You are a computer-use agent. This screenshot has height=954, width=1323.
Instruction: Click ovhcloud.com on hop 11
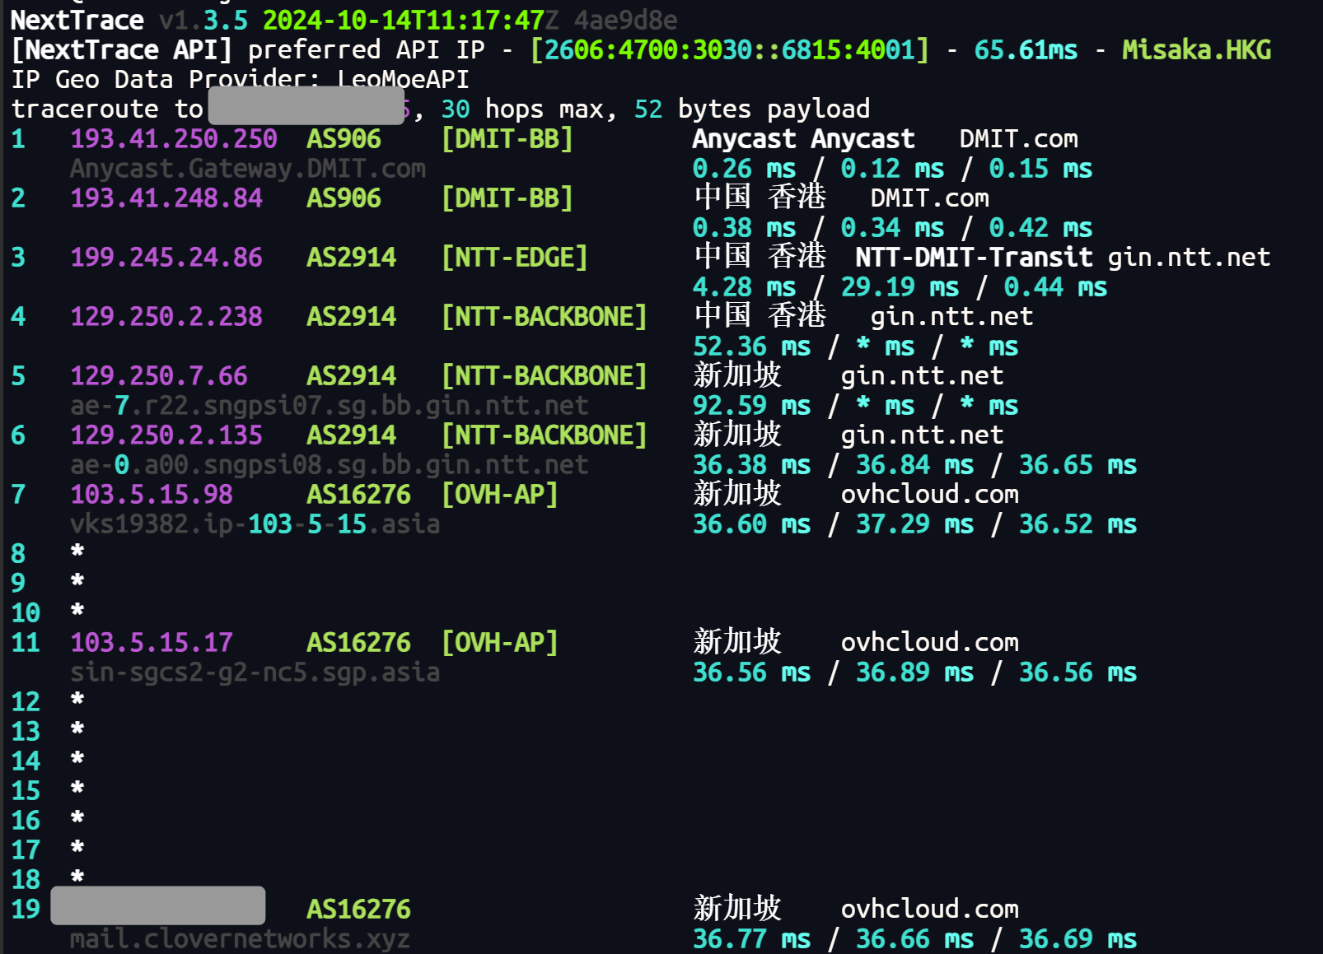coord(930,643)
